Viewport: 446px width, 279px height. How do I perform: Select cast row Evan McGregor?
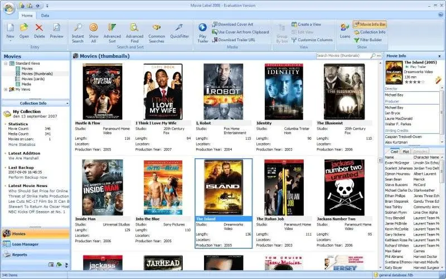pyautogui.click(x=412, y=163)
